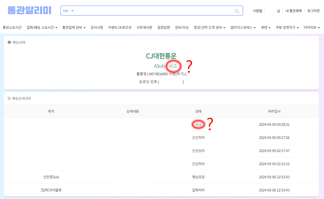Open the 자유게시판 board

click(x=144, y=27)
